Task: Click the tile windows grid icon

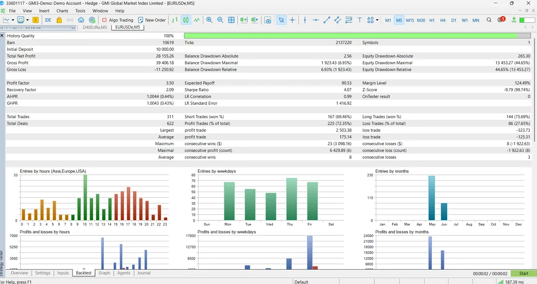Action: pyautogui.click(x=231, y=20)
